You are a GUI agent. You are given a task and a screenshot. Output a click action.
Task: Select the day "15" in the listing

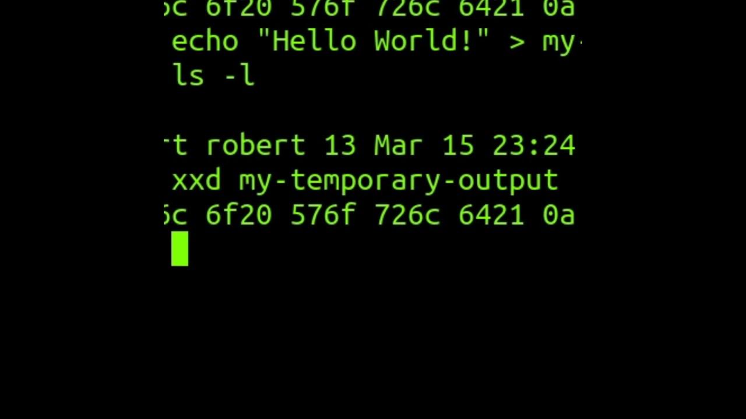(458, 145)
